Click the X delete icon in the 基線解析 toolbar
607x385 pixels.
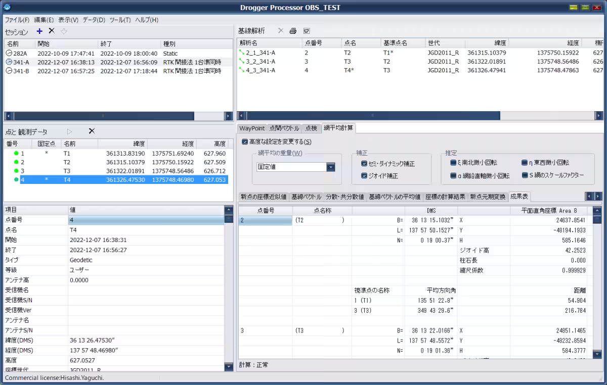pos(280,31)
